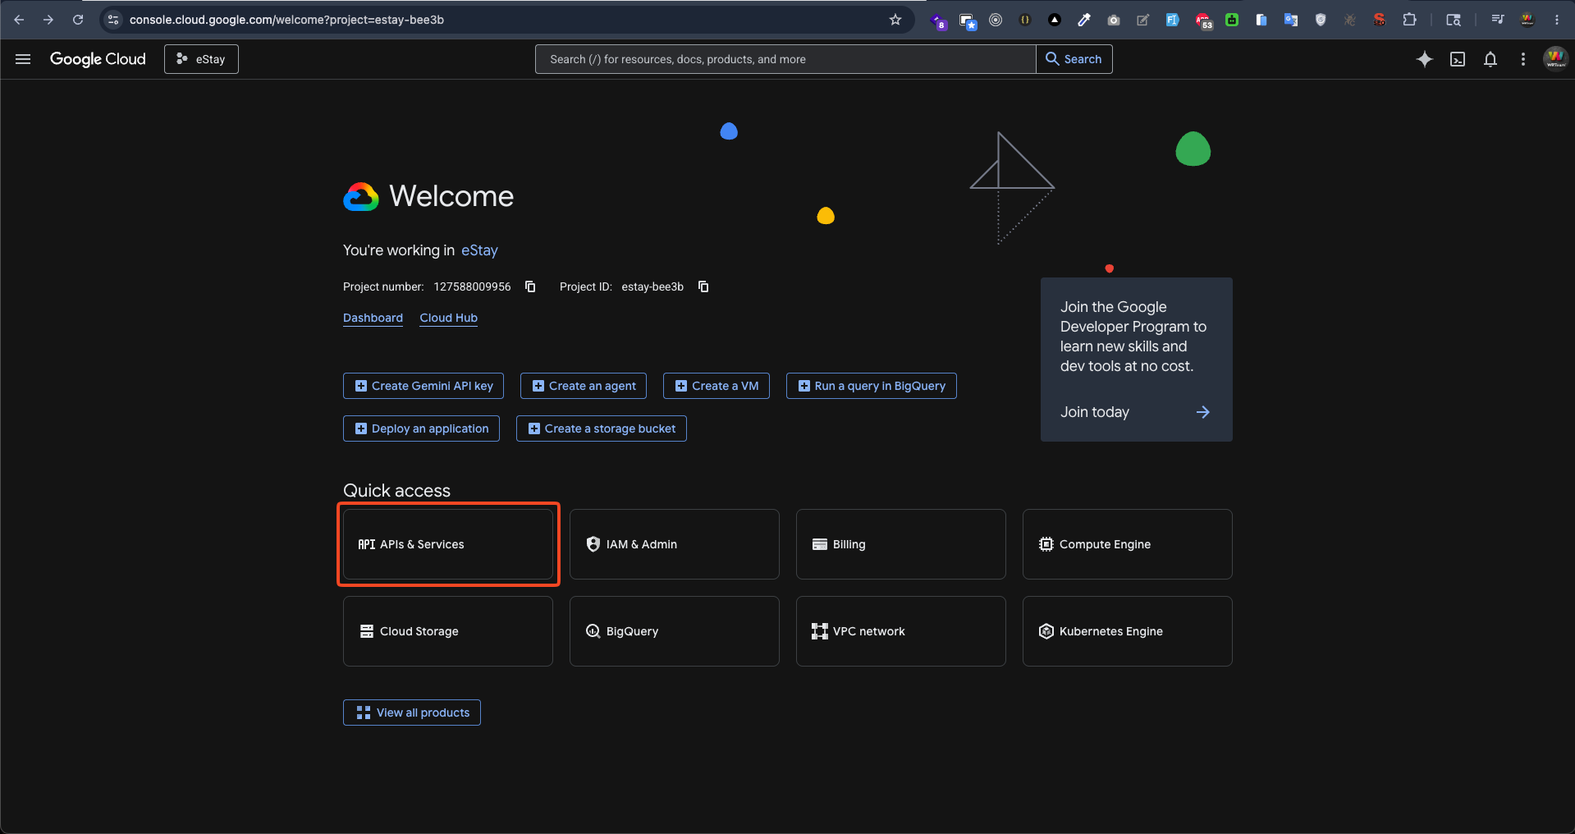Click the Google Cloud logo
The width and height of the screenshot is (1575, 834).
[98, 59]
